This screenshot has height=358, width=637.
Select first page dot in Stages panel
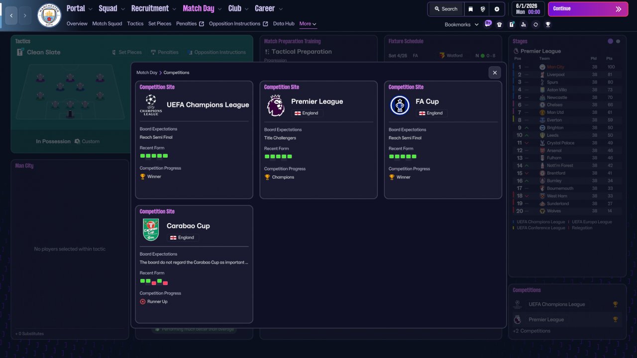pos(610,41)
